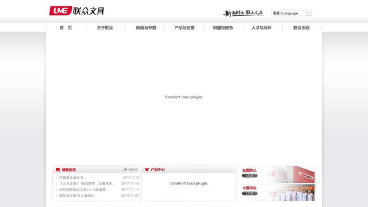
Task: Open the 联众乐园 menu
Action: [301, 28]
